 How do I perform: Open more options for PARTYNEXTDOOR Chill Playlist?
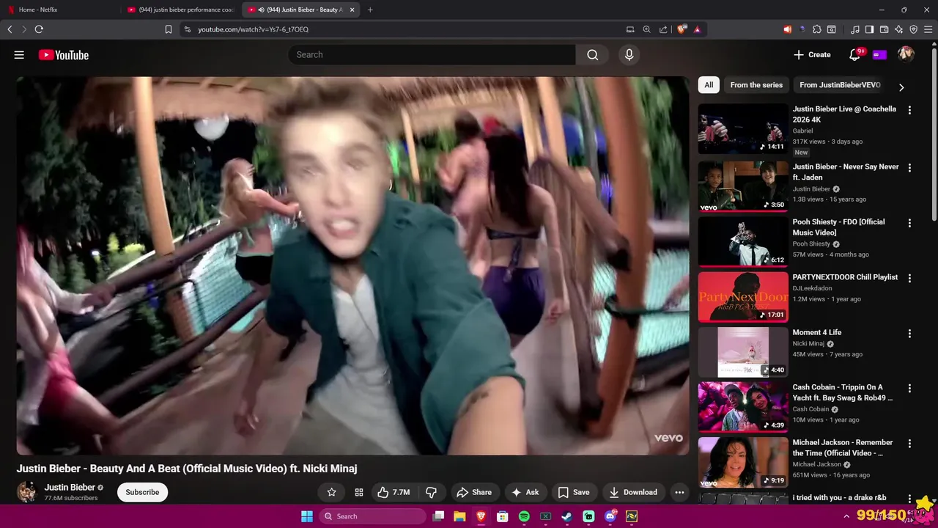(x=909, y=279)
